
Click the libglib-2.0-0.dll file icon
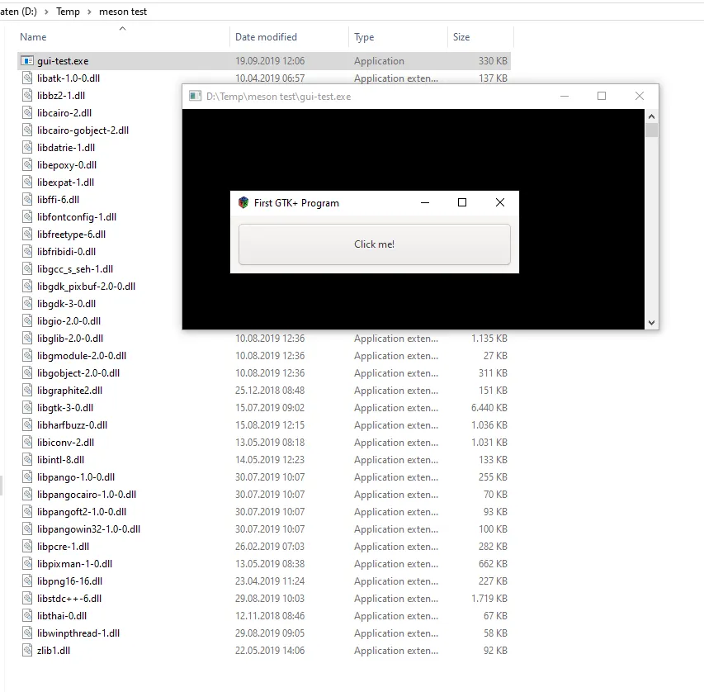click(x=27, y=339)
